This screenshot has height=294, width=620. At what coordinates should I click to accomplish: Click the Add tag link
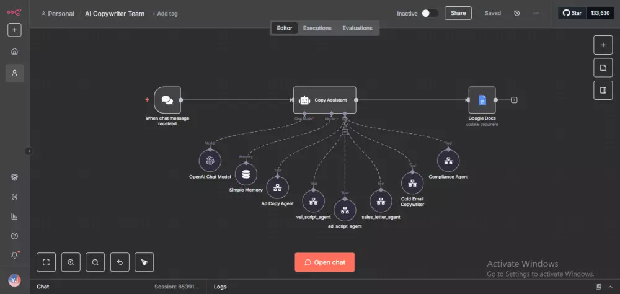pos(165,14)
